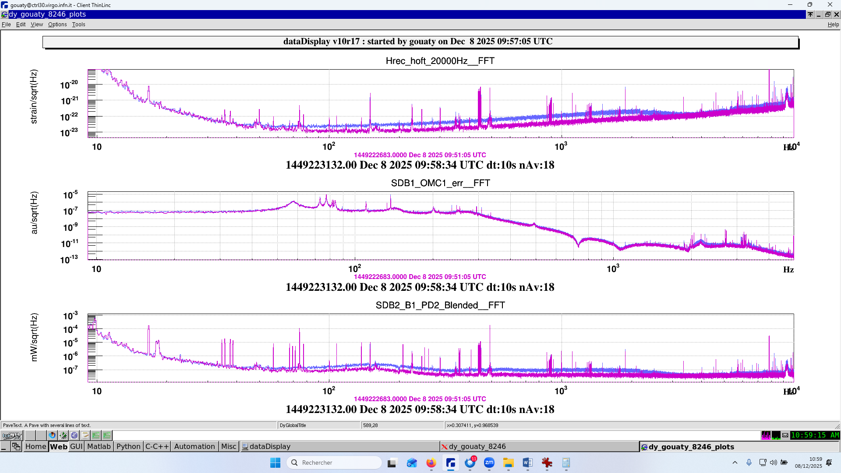Expand hidden system tray icons chevron
This screenshot has height=473, width=841.
735,462
